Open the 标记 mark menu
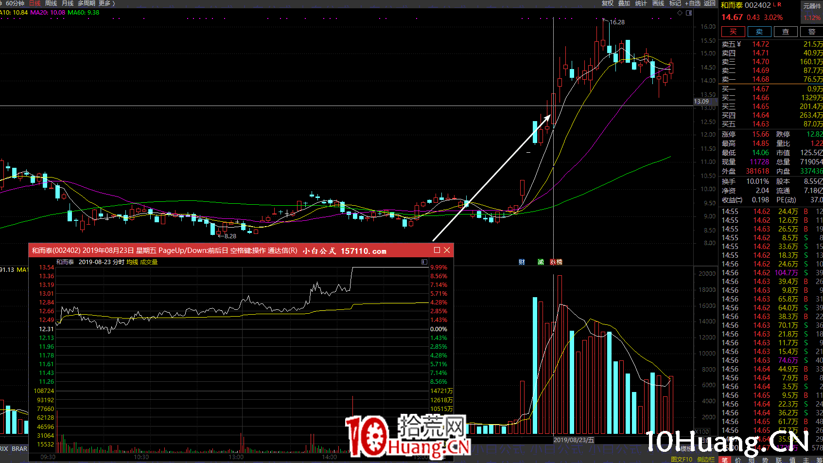 tap(675, 3)
